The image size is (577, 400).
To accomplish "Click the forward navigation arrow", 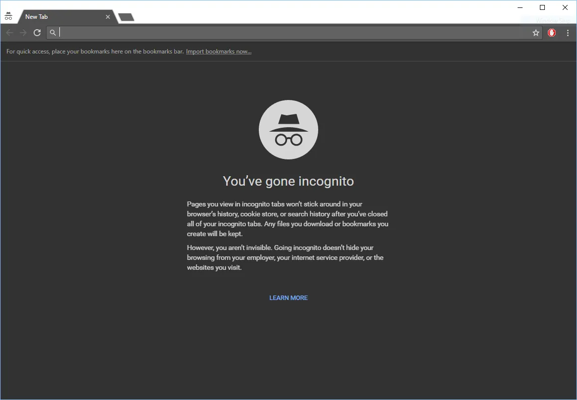I will pyautogui.click(x=23, y=33).
